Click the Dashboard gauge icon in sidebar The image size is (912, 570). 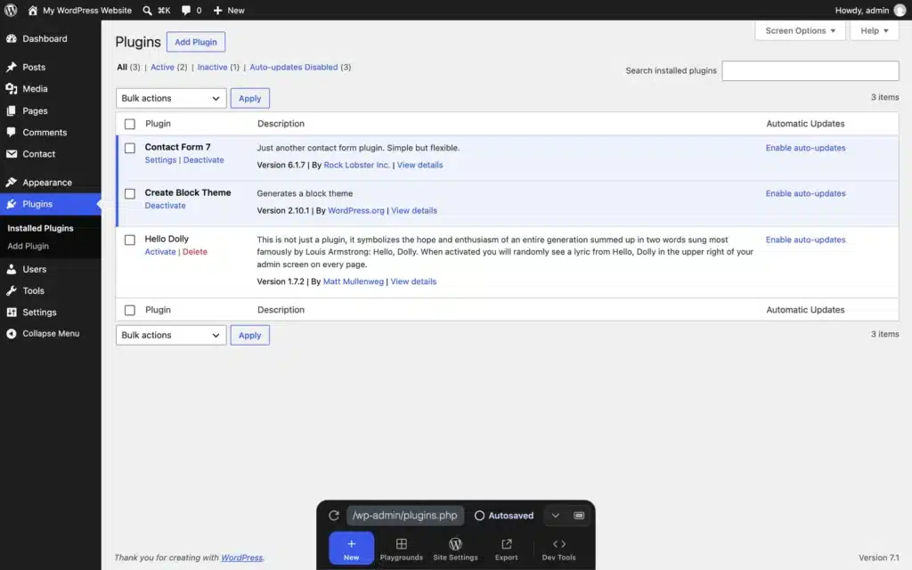(x=12, y=38)
